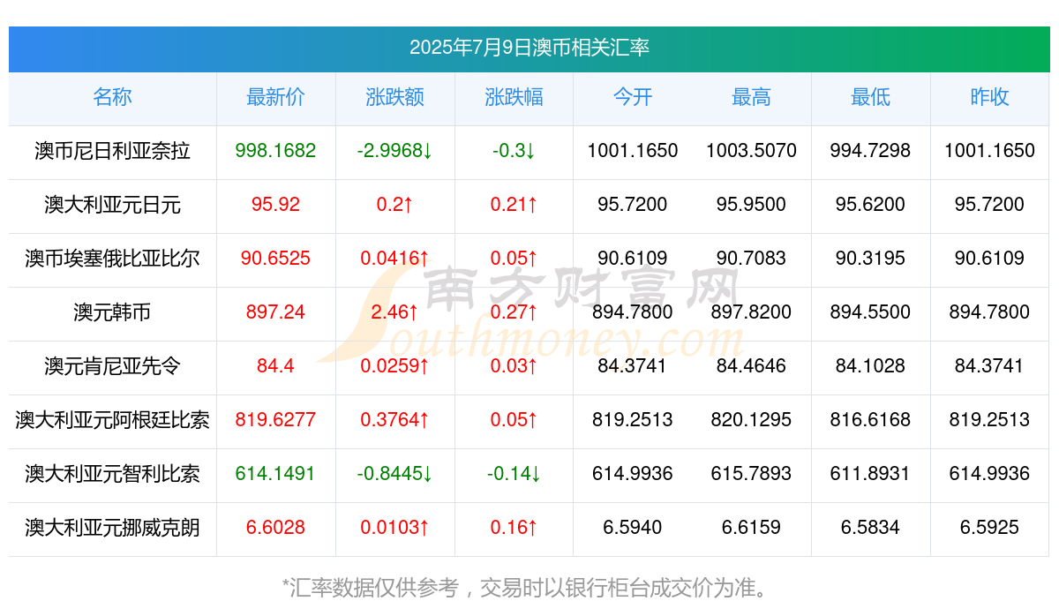Click change percent 0.16↑
1059x616 pixels.
(x=514, y=528)
